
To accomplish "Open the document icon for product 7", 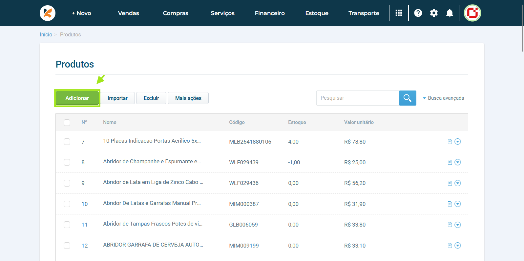I will click(450, 142).
